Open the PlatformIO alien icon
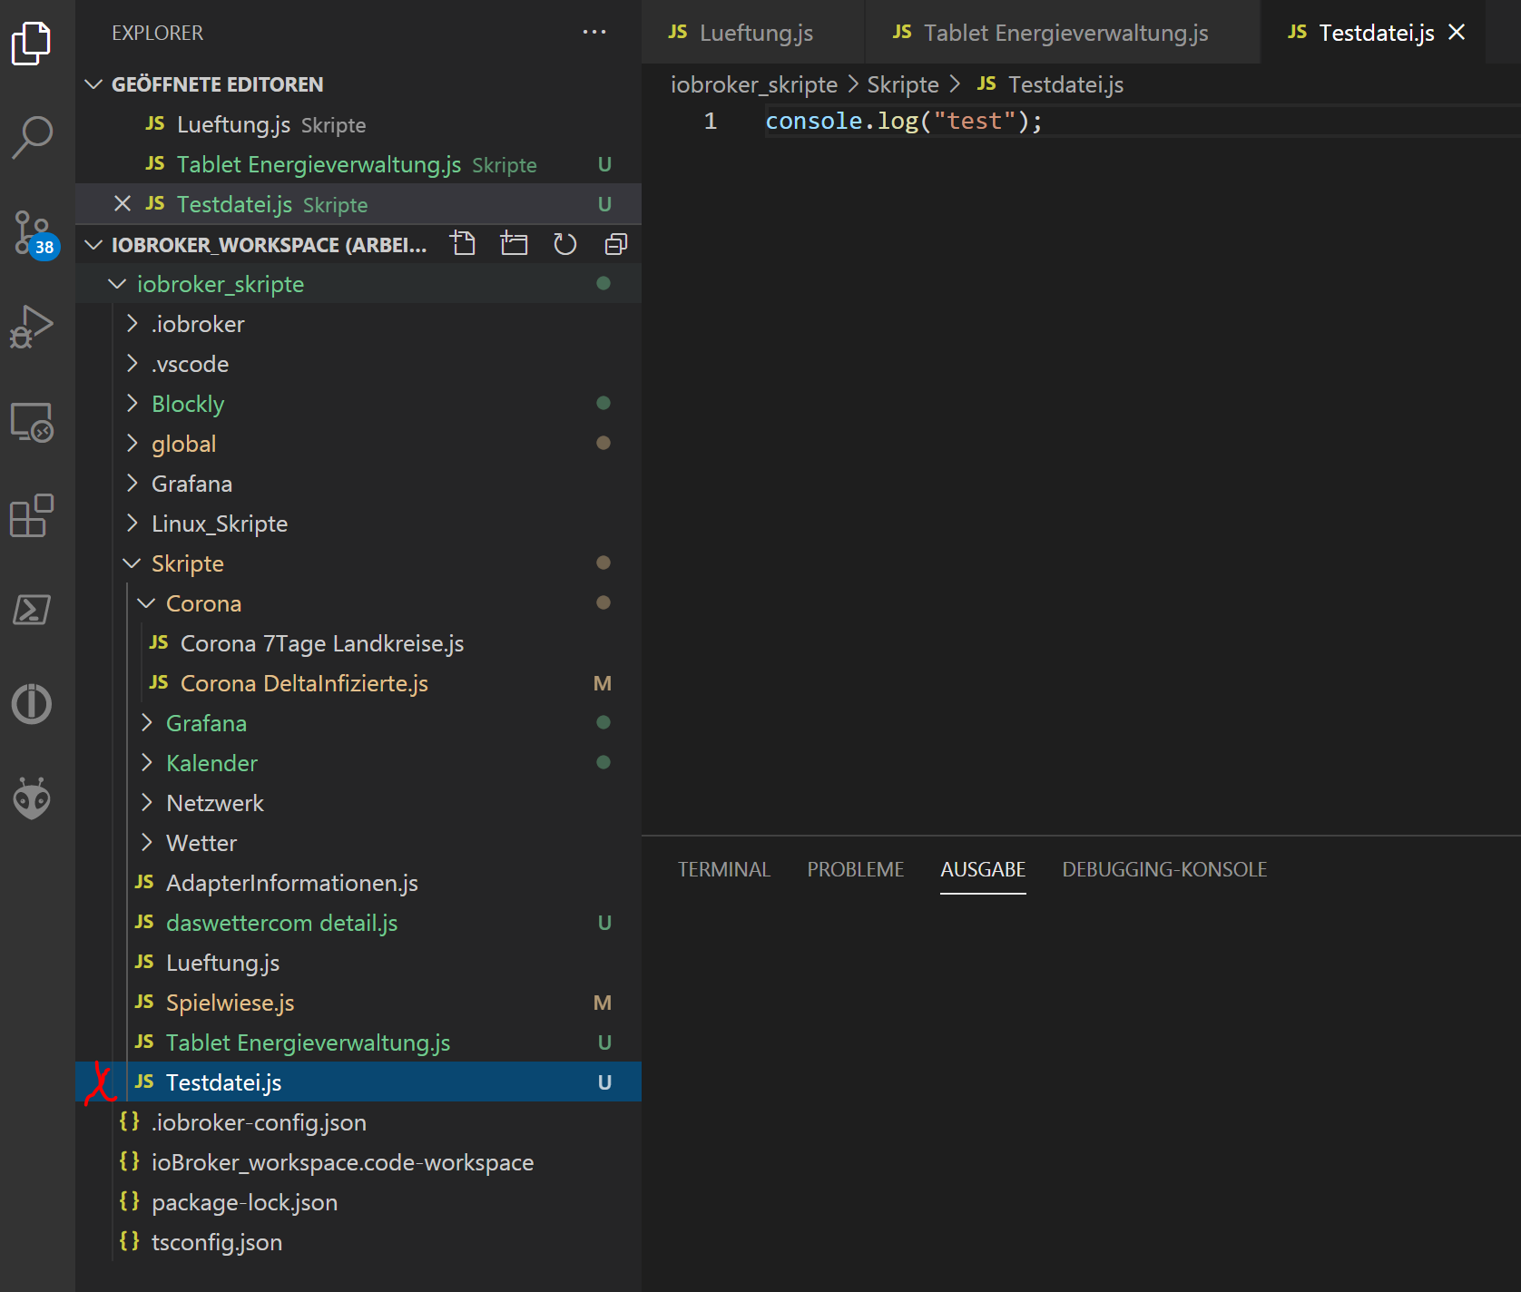The width and height of the screenshot is (1521, 1292). pyautogui.click(x=32, y=798)
